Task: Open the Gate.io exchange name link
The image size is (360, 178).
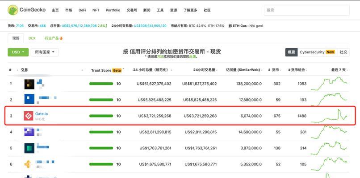Action: tap(42, 114)
